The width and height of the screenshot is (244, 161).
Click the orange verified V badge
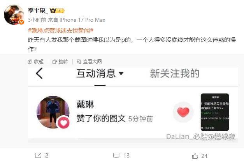click(21, 22)
